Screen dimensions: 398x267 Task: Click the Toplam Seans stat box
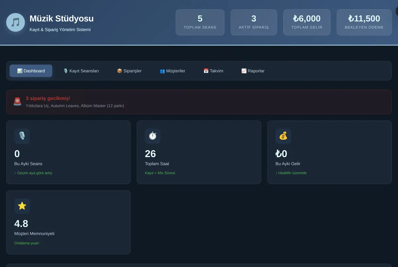[x=200, y=22]
